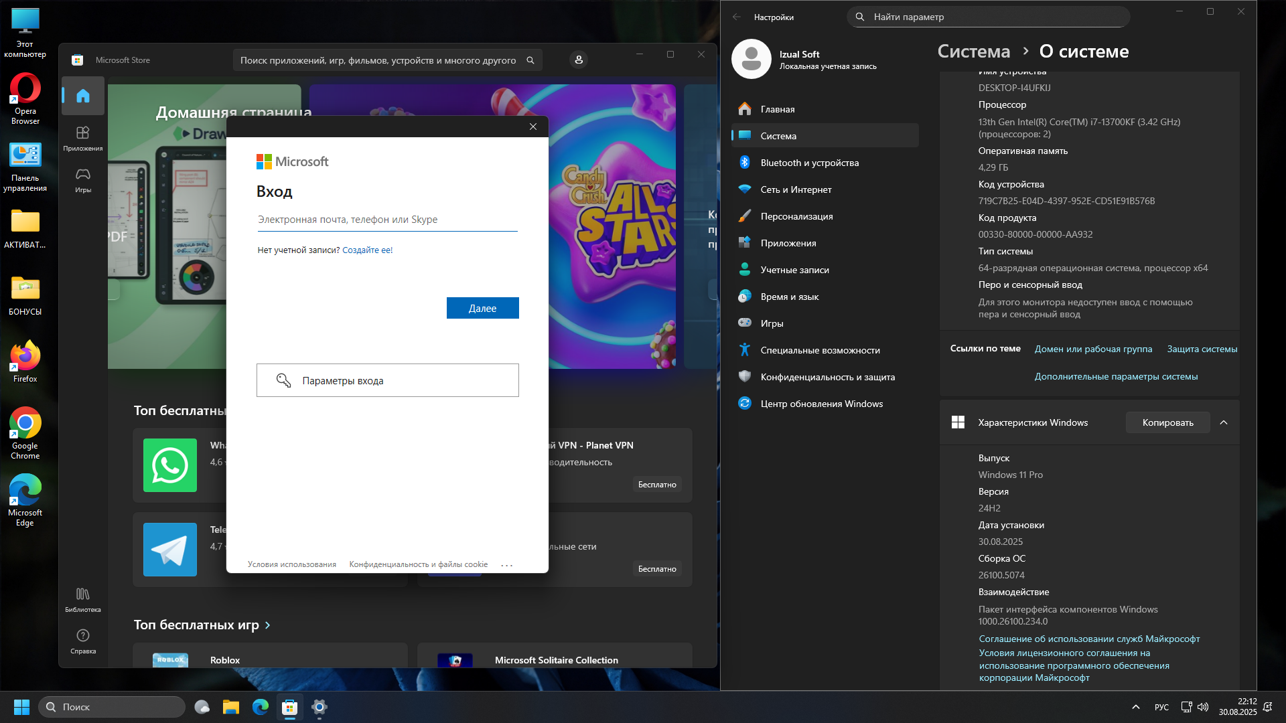
Task: Open Help in Microsoft Store sidebar
Action: 83,641
